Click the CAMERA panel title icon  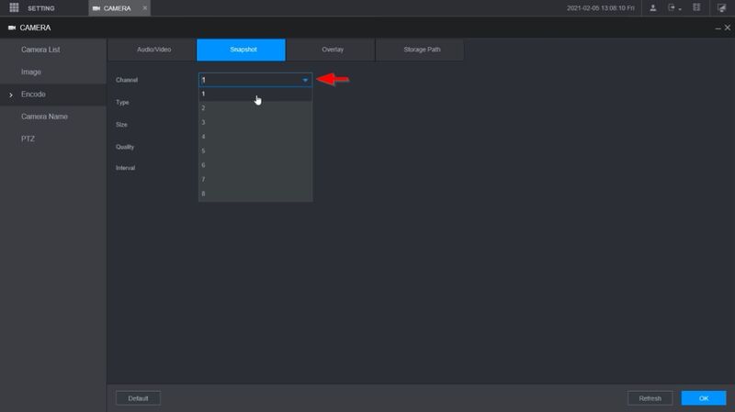tap(12, 28)
